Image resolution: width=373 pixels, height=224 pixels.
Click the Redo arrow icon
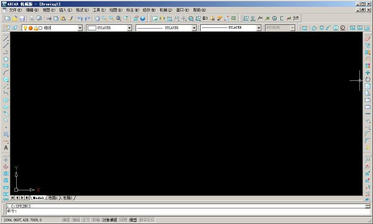88,18
